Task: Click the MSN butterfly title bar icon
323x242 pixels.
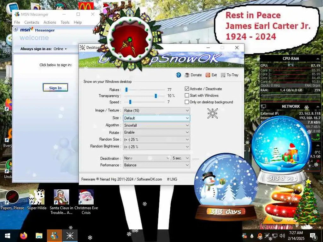Action: click(x=17, y=14)
